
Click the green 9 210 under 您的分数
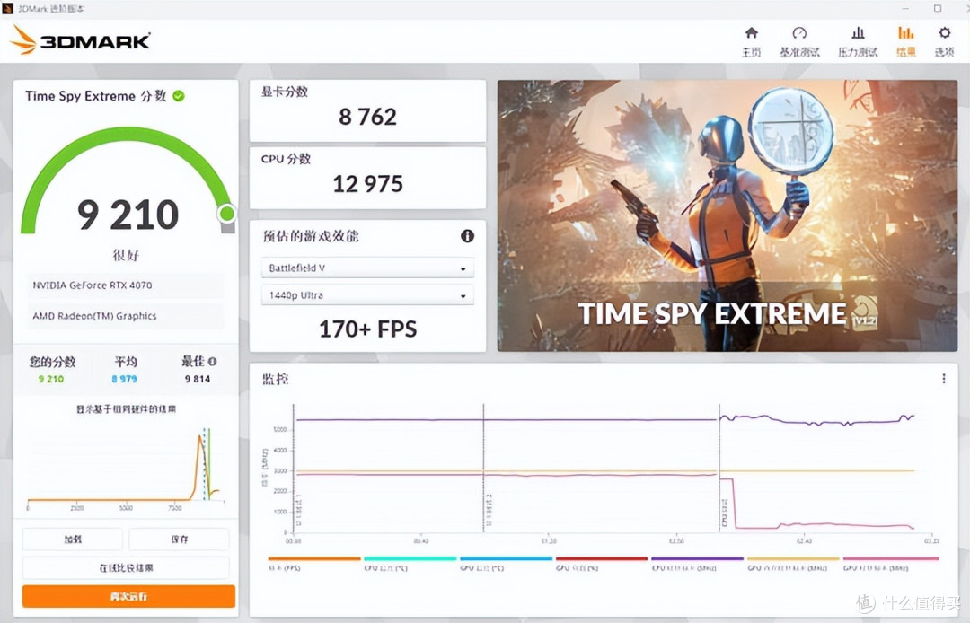point(50,379)
